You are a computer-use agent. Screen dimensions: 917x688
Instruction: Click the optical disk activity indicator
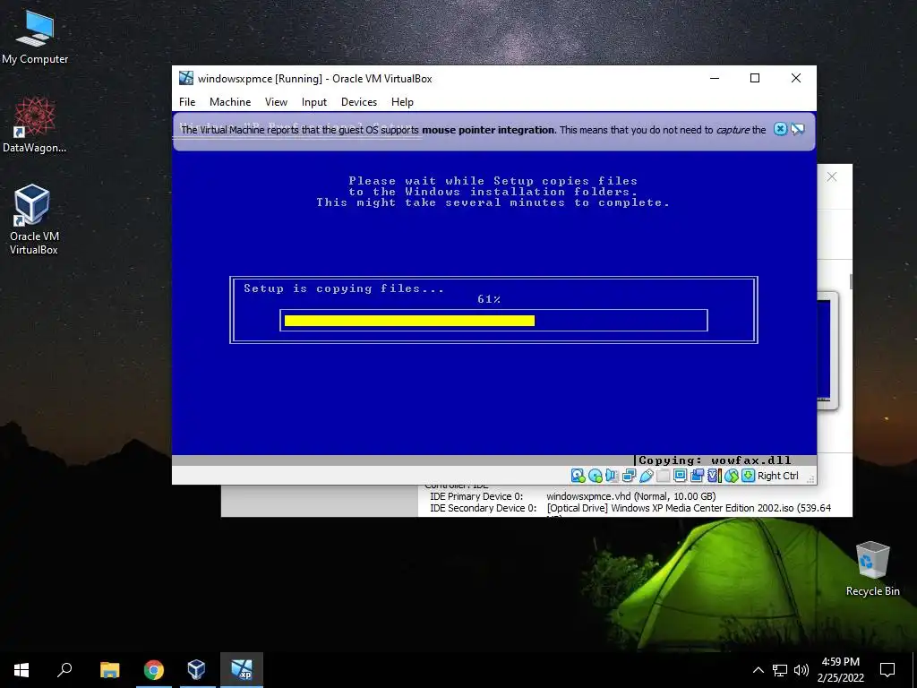pyautogui.click(x=596, y=476)
